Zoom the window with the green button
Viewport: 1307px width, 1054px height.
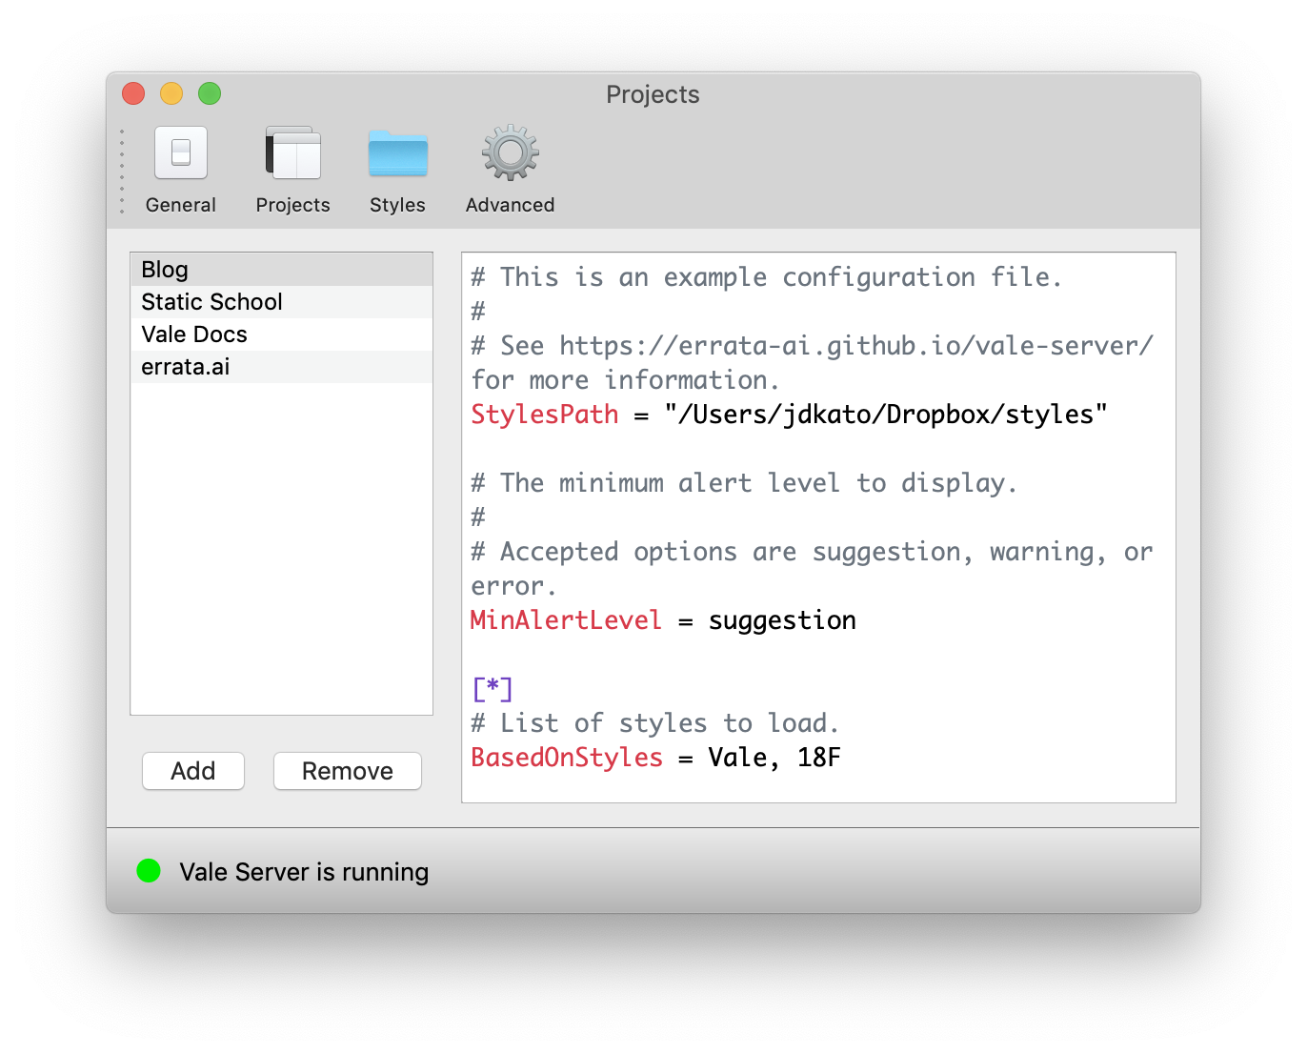(210, 93)
